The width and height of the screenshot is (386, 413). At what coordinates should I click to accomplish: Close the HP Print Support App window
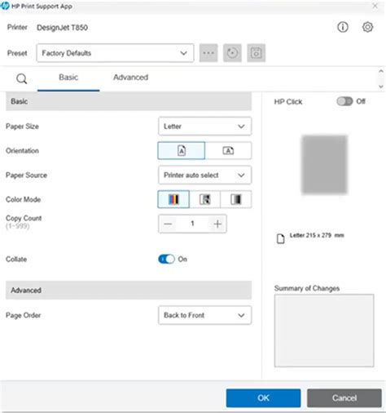click(375, 6)
